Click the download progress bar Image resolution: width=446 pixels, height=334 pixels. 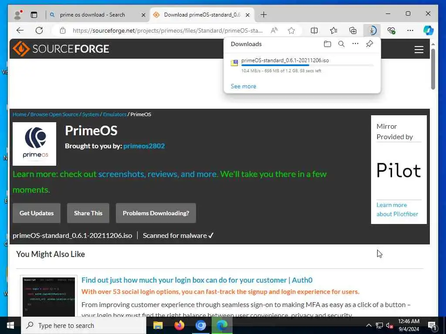click(x=307, y=65)
